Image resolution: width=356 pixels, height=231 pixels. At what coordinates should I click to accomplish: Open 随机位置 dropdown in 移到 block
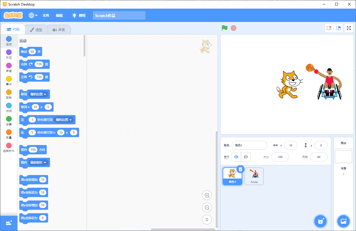click(x=39, y=94)
